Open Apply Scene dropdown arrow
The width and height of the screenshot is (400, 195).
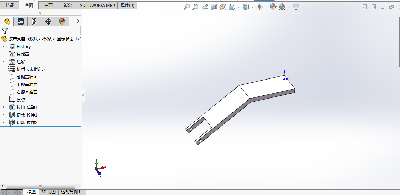pyautogui.click(x=289, y=7)
